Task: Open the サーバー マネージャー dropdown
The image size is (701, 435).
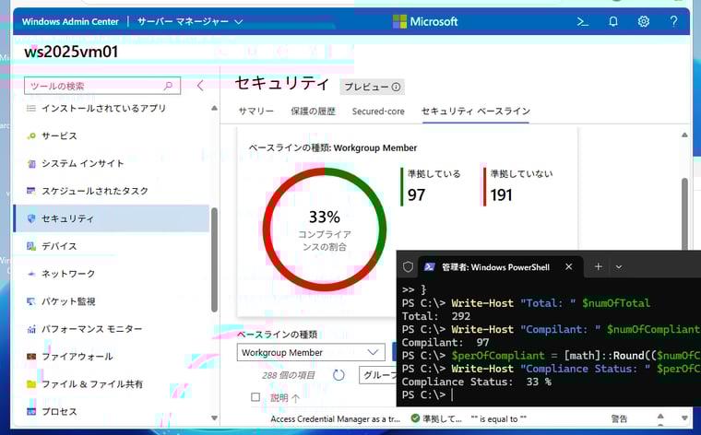Action: [x=190, y=21]
